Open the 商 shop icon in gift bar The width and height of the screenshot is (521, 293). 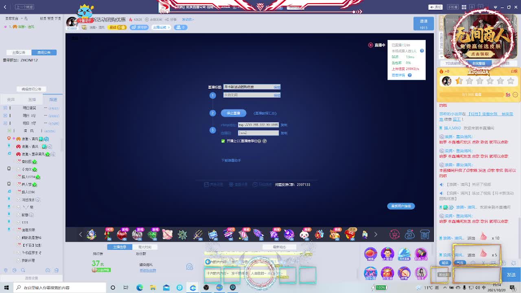(x=425, y=234)
